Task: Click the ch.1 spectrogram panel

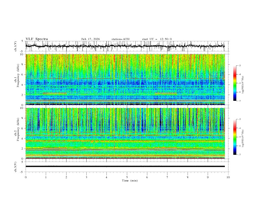Action: [125, 79]
